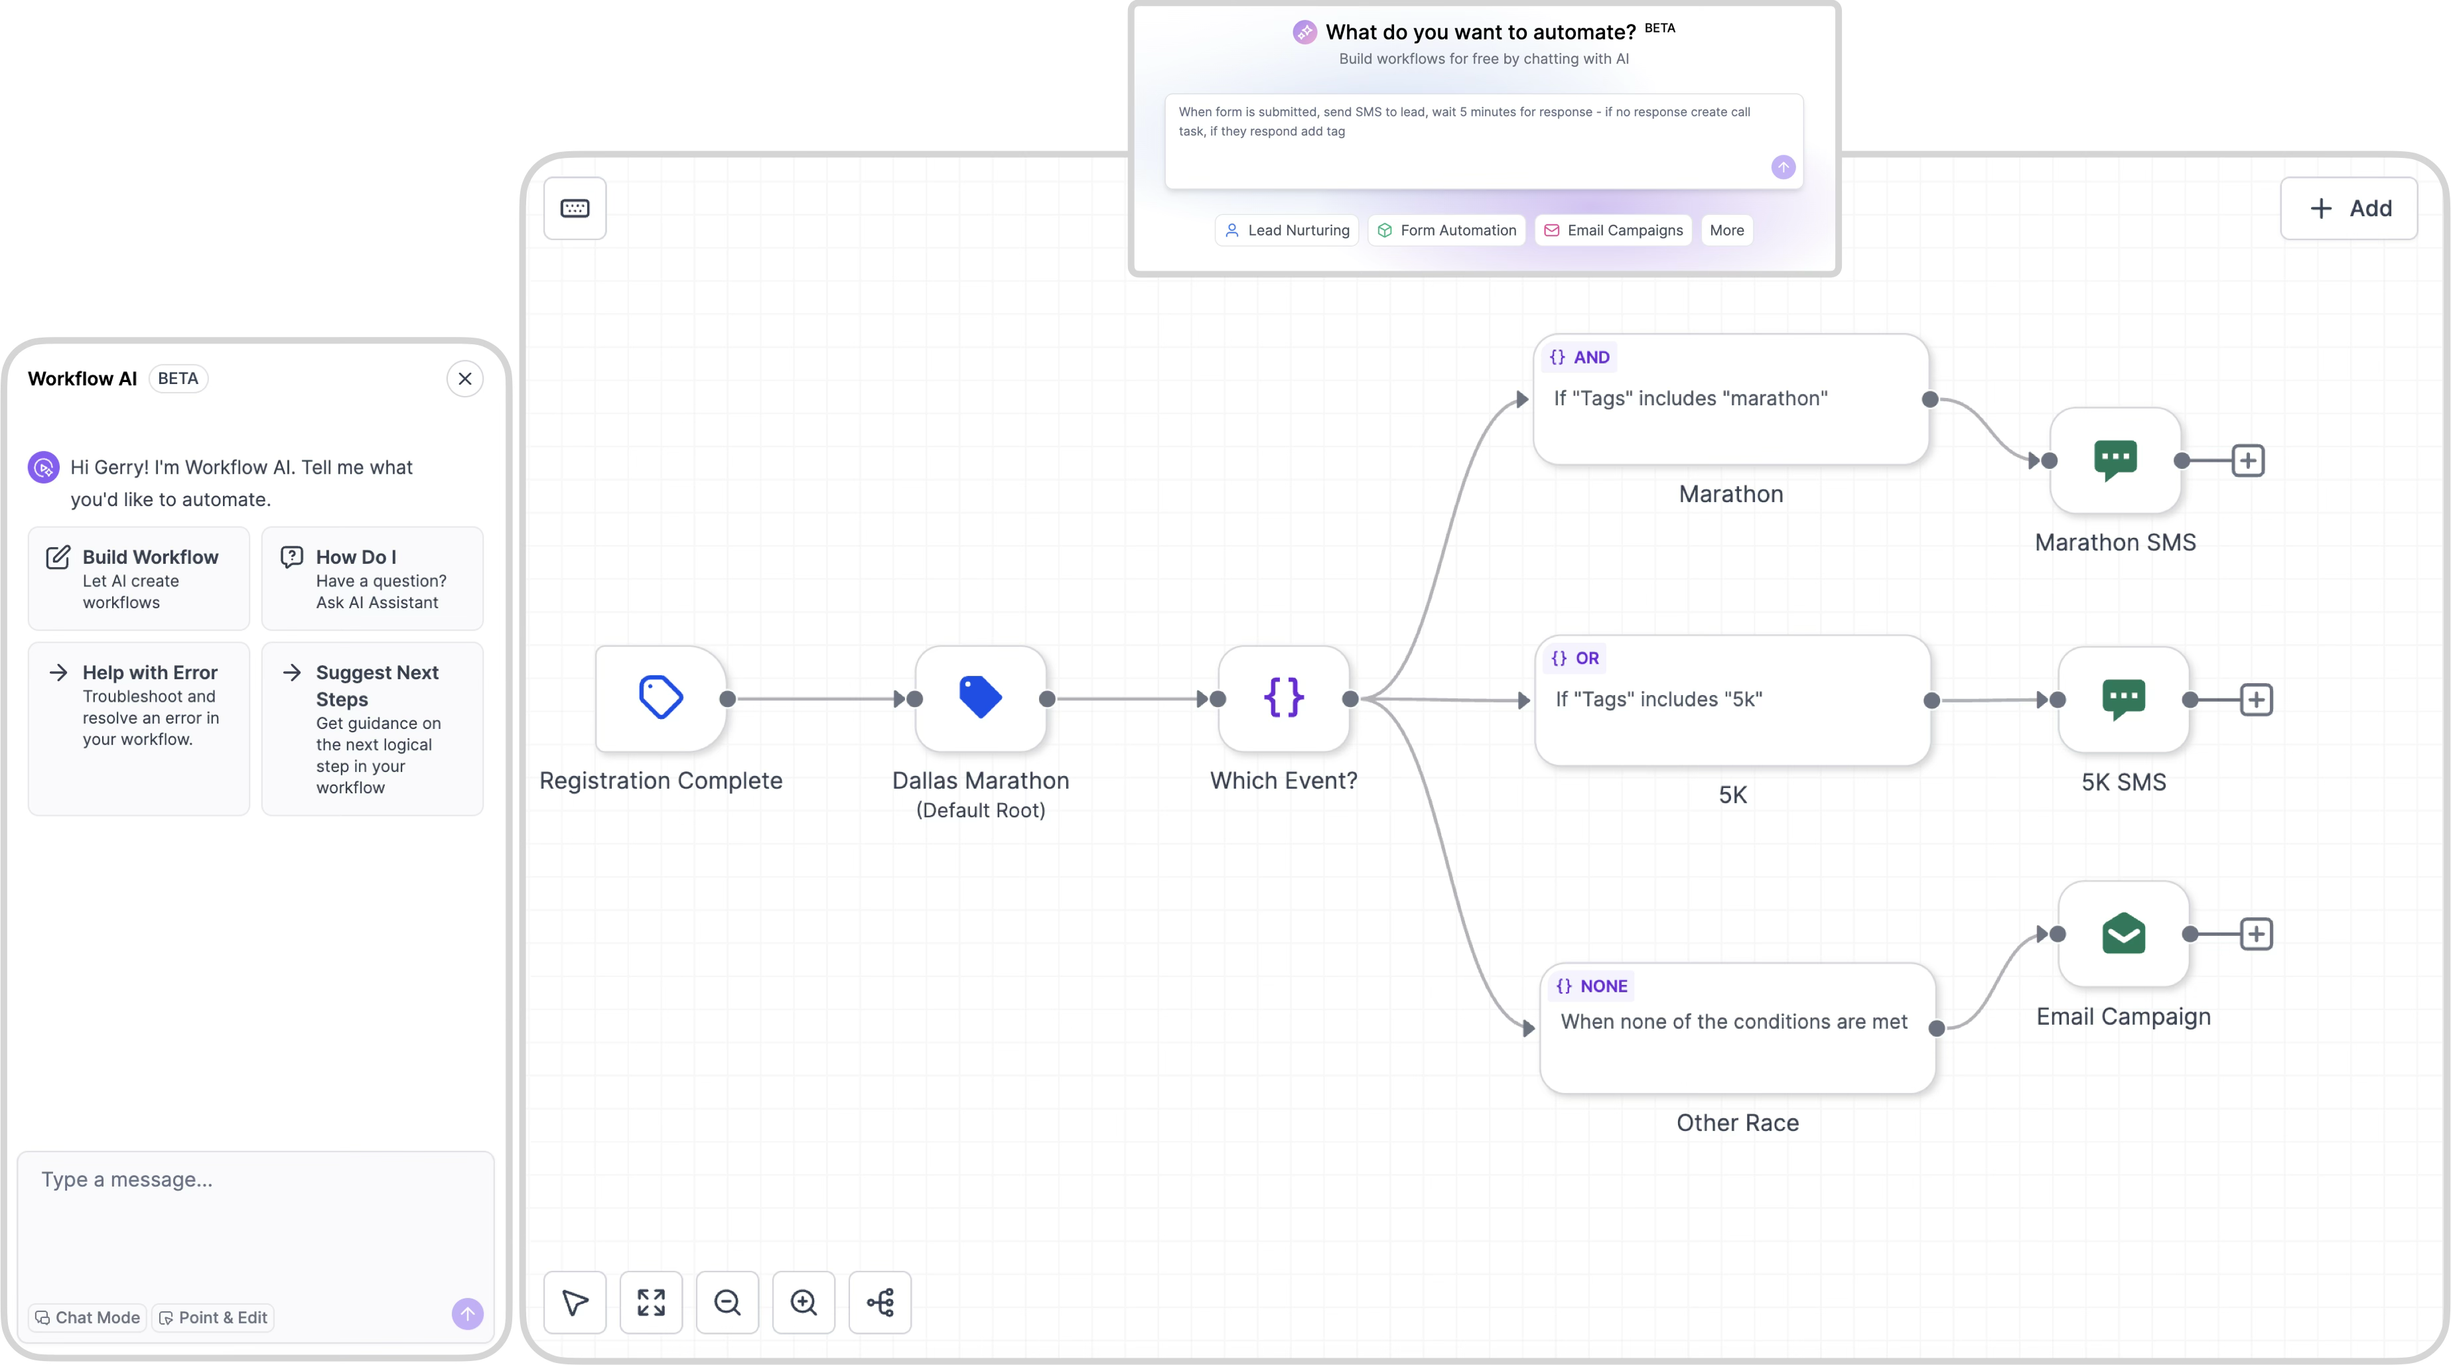Viewport: 2451px width, 1365px height.
Task: Expand a new step after Email Campaign node
Action: tap(2257, 933)
